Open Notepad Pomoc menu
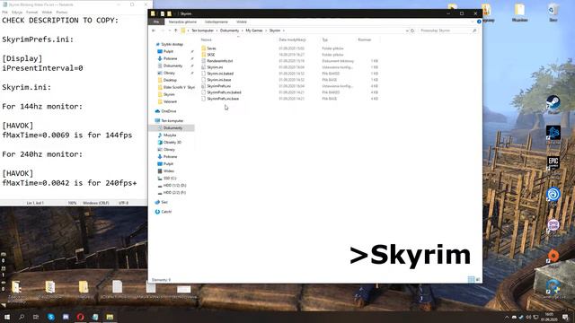 pos(62,12)
